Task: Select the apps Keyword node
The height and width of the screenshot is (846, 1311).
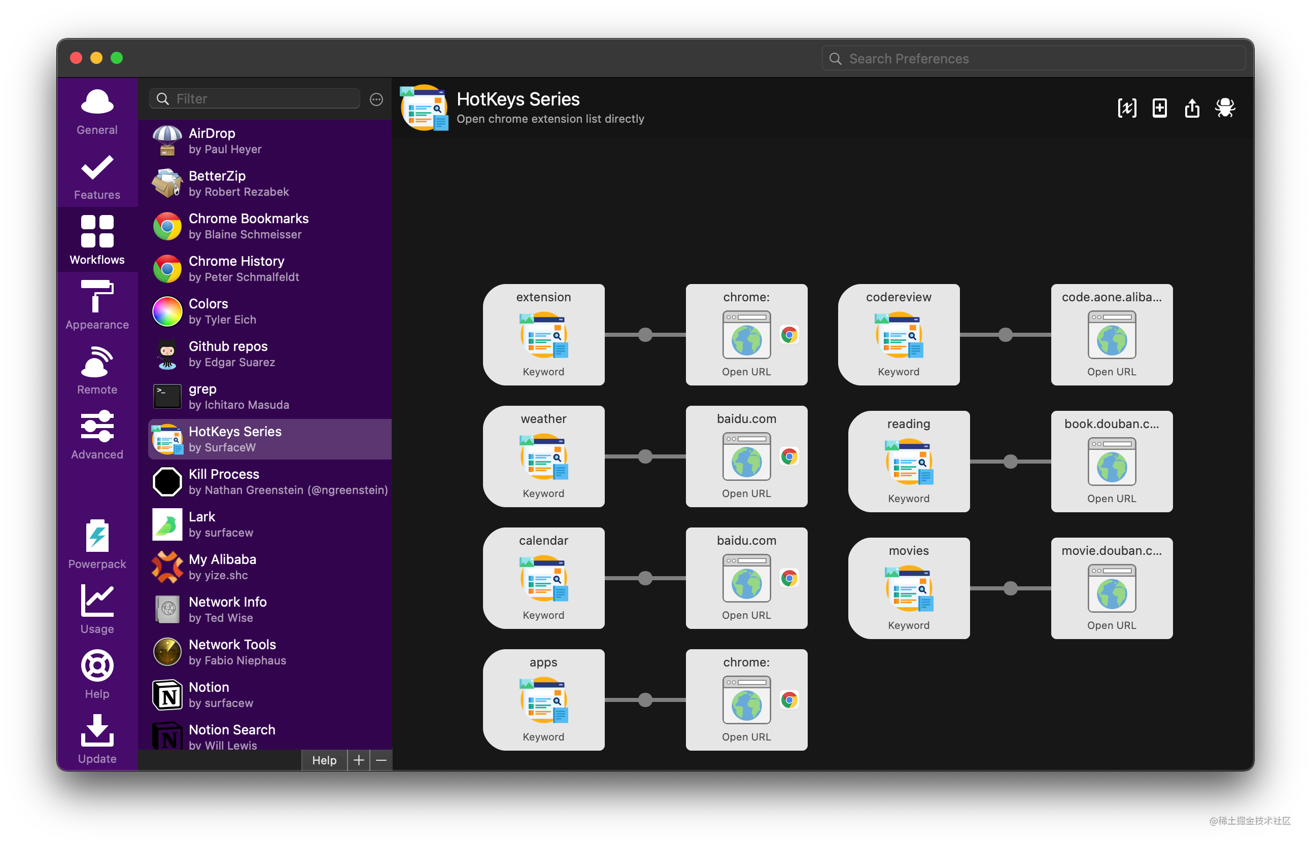Action: point(543,700)
